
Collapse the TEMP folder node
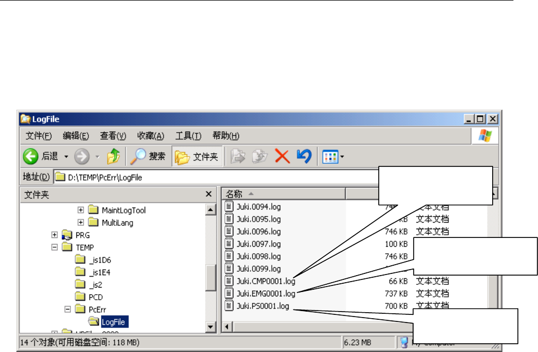pyautogui.click(x=55, y=247)
